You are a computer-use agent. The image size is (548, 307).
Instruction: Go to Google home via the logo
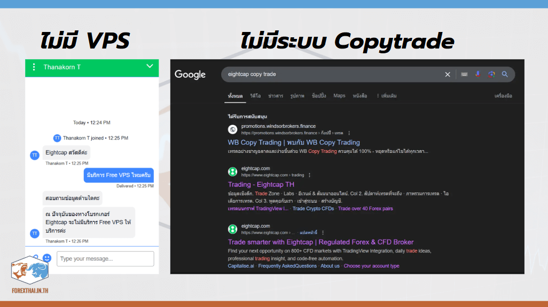pyautogui.click(x=190, y=74)
